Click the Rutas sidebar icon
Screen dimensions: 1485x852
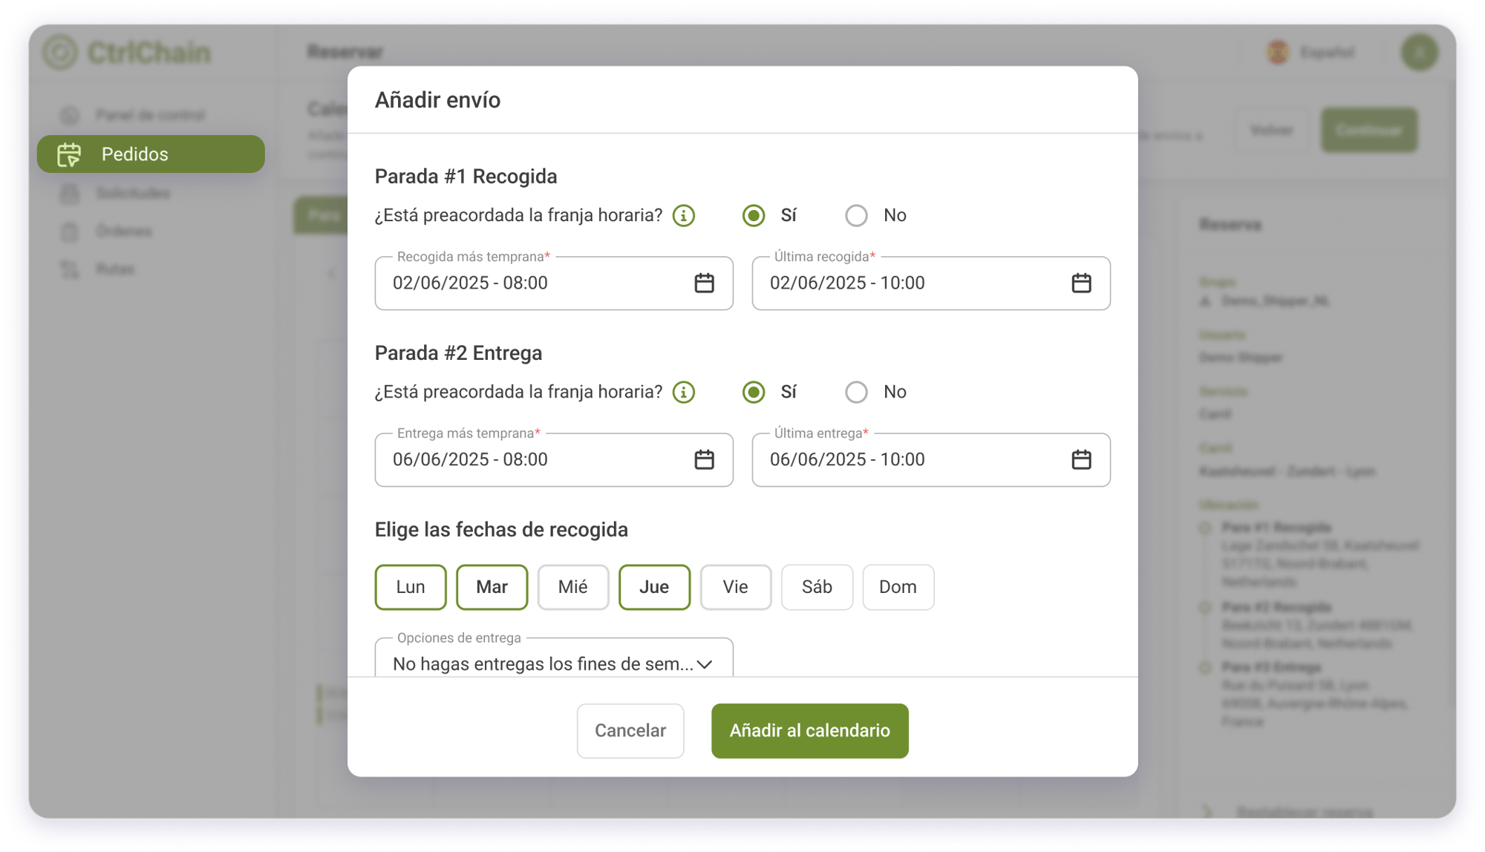click(x=69, y=269)
